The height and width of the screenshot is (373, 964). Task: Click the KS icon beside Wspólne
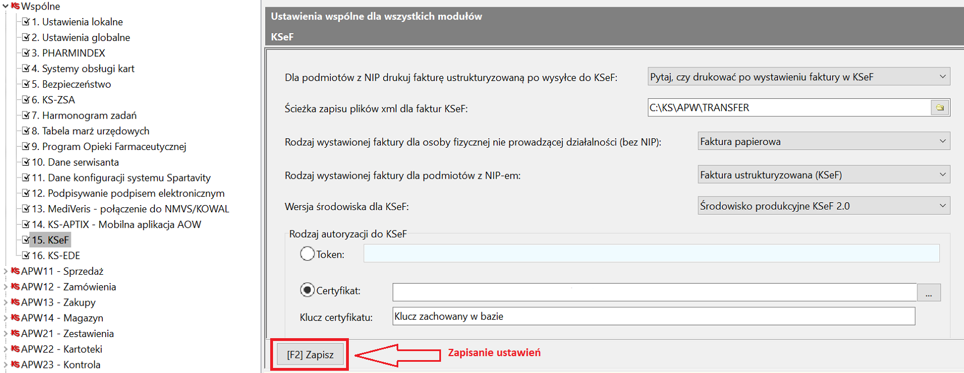[15, 6]
